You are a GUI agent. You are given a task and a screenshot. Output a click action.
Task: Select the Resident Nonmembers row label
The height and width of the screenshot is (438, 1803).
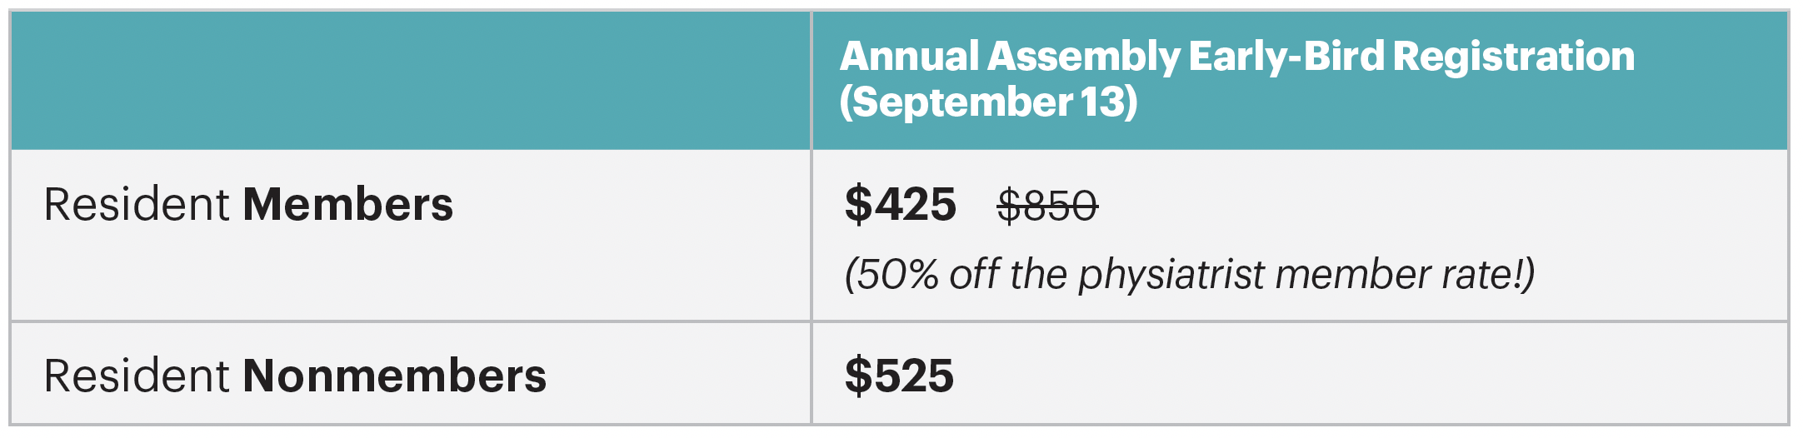[295, 376]
